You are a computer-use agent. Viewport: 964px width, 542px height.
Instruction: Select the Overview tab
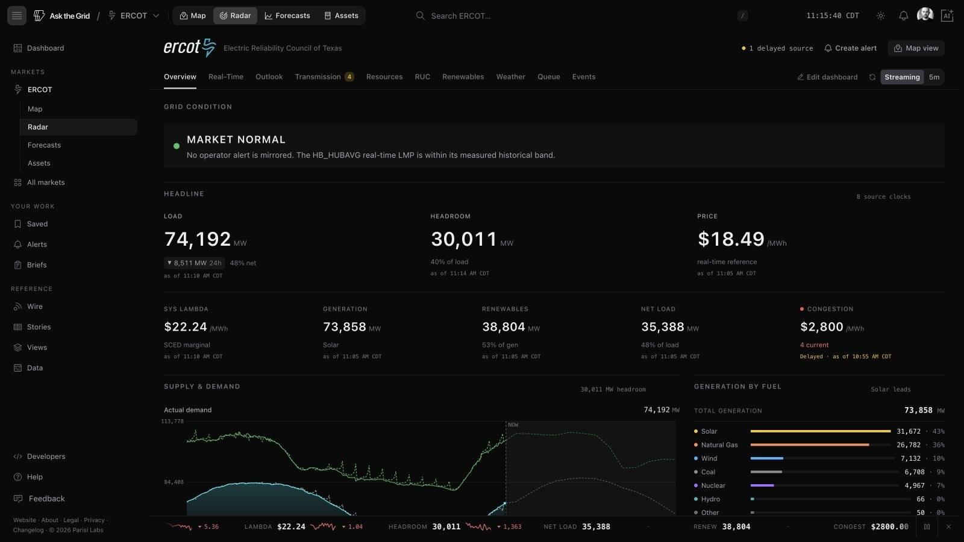[x=180, y=77]
